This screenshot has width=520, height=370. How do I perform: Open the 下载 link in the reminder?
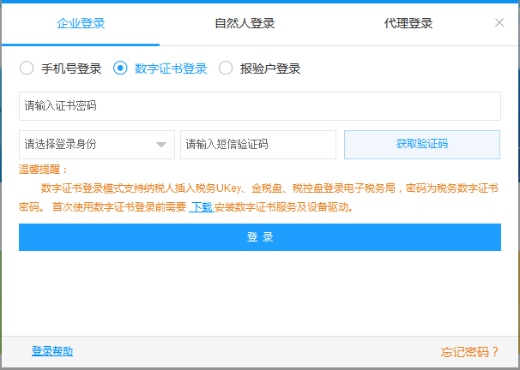pyautogui.click(x=202, y=207)
